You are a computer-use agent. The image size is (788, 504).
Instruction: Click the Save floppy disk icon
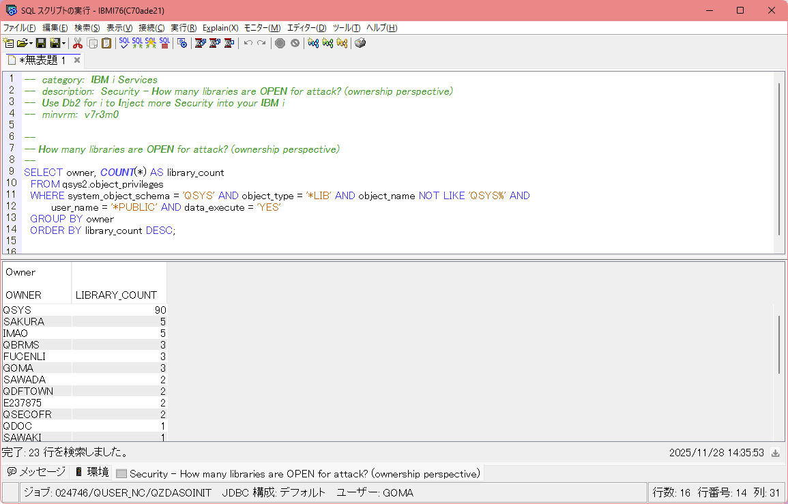41,43
